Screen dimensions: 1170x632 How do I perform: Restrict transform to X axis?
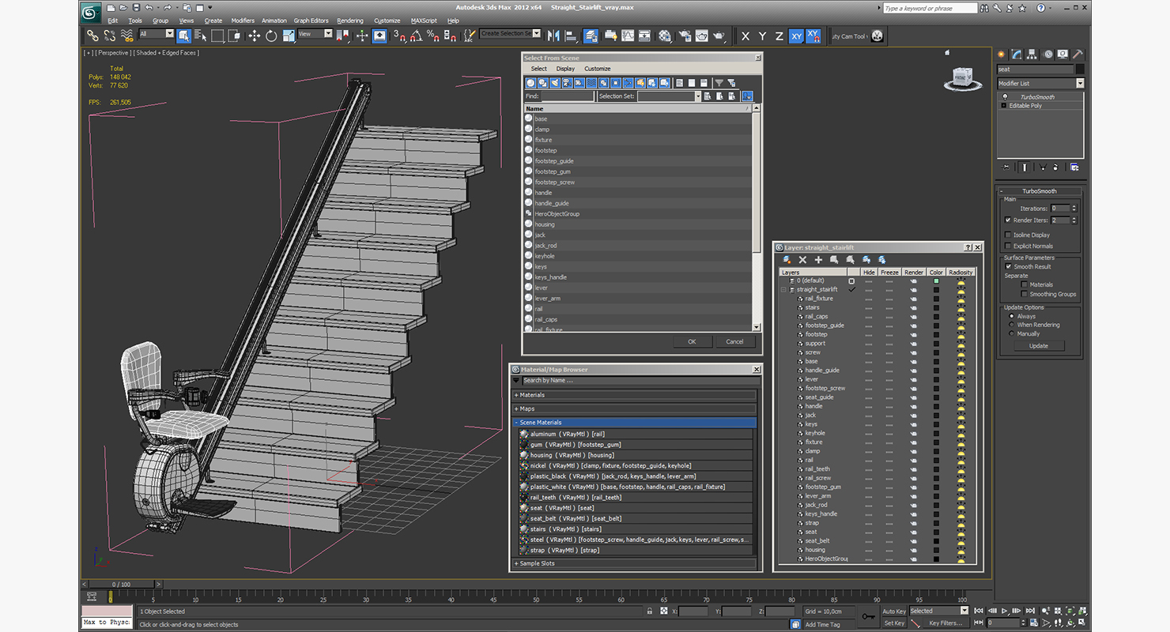pyautogui.click(x=745, y=36)
